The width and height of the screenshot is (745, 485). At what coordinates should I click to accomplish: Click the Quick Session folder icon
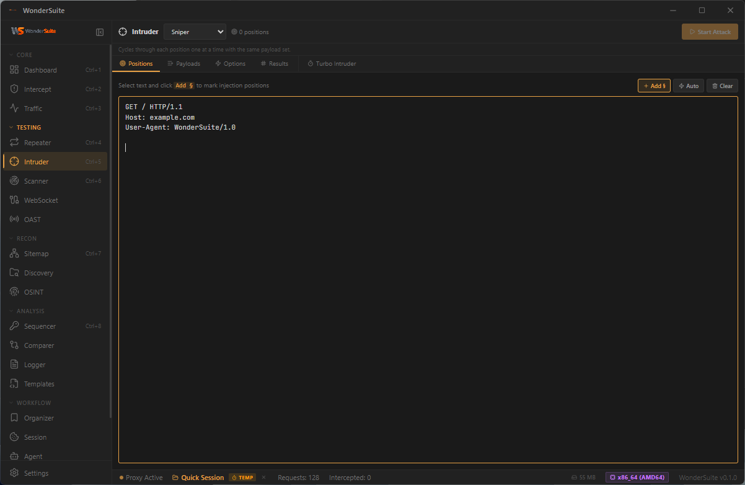175,478
